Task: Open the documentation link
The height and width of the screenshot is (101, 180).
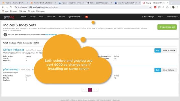Action: 51,35
